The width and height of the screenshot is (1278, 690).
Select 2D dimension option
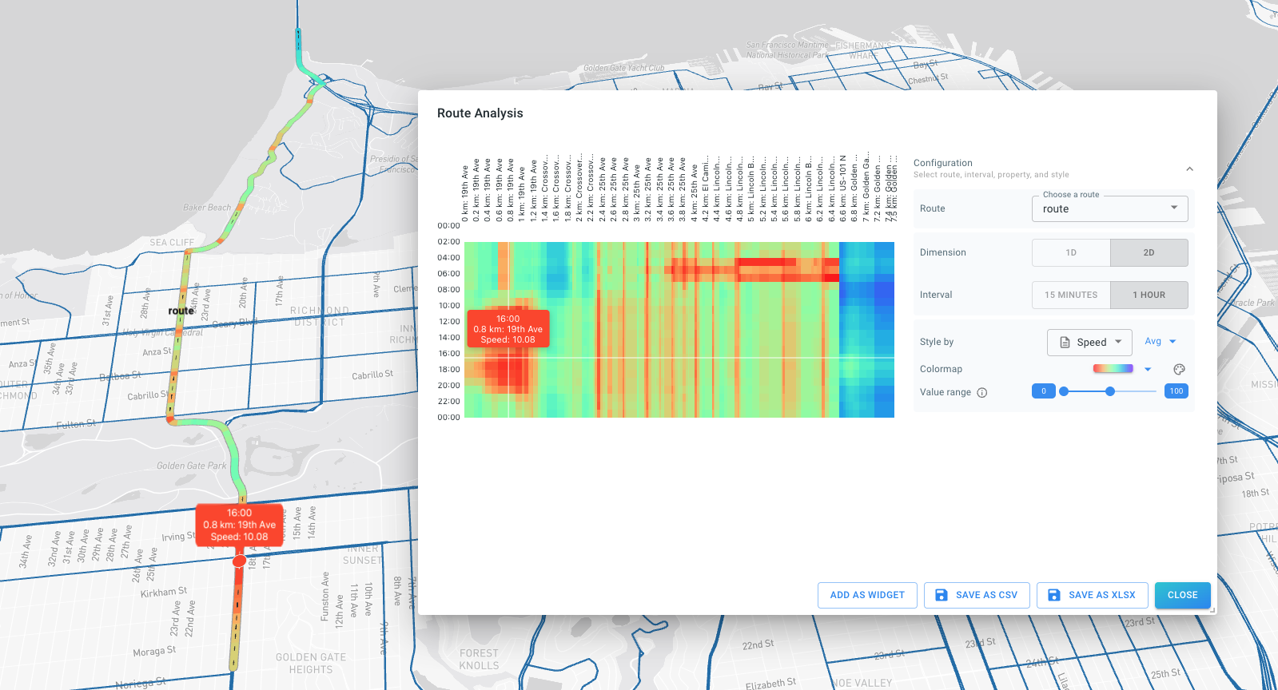click(1149, 252)
